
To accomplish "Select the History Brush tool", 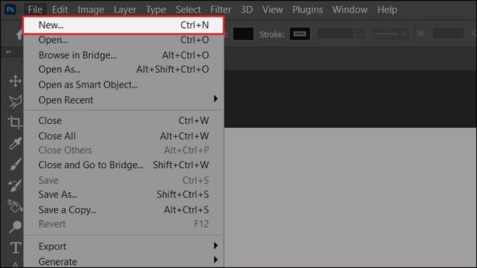I will (x=14, y=186).
